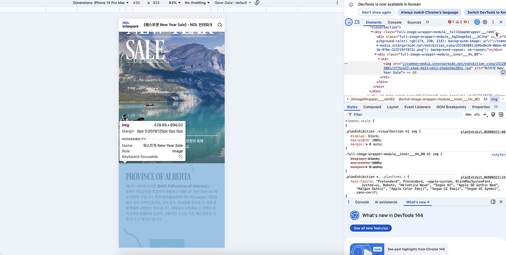Viewport: 506px width, 255px height.
Task: Click the height field showing 932
Action: [x=156, y=3]
